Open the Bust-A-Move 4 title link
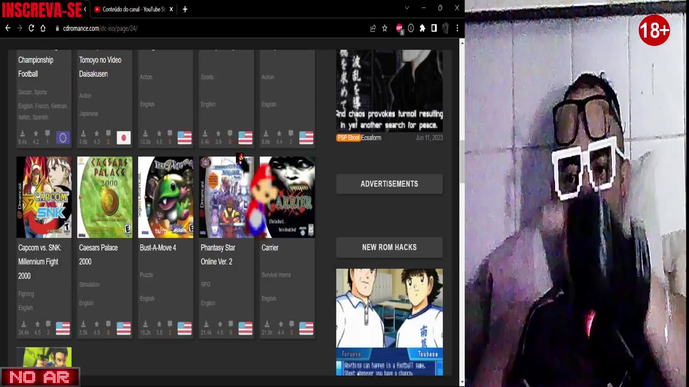This screenshot has height=387, width=689. 158,248
